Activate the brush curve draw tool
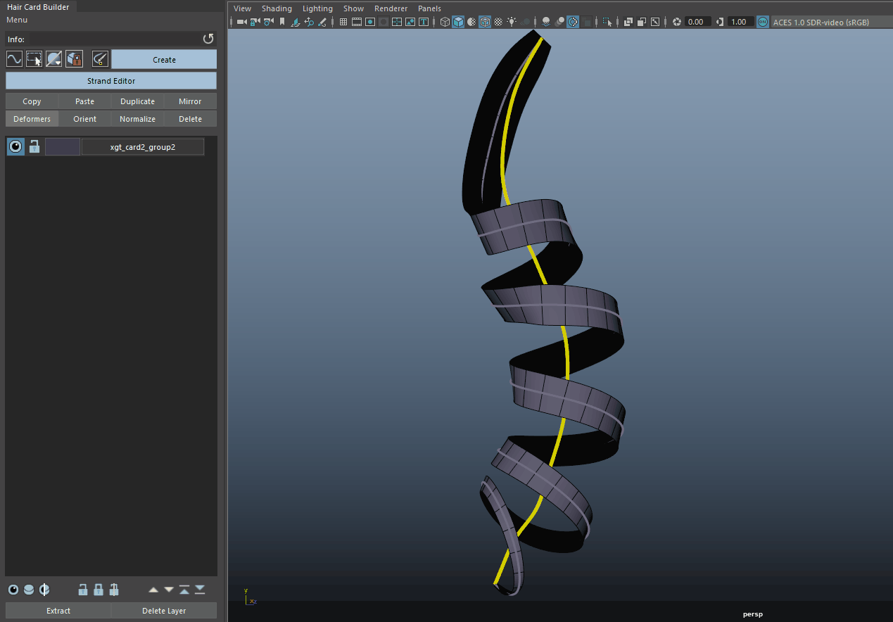 click(100, 59)
